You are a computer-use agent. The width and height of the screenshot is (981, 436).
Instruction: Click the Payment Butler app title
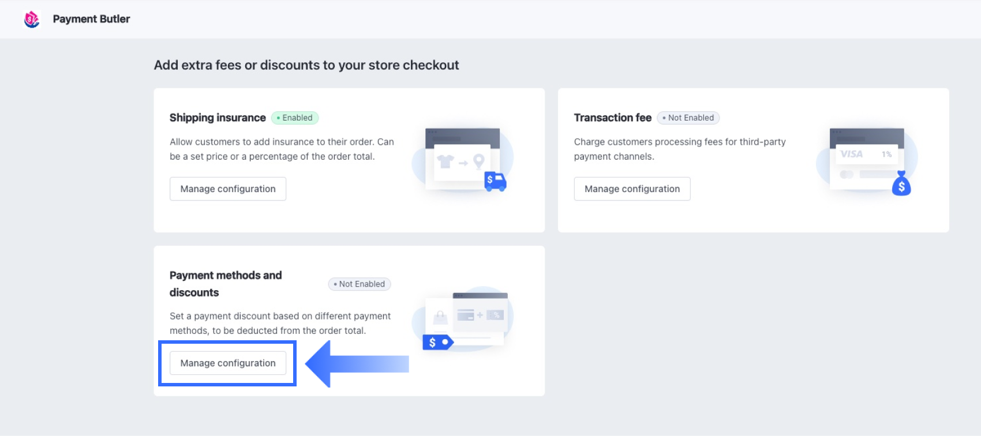coord(91,19)
